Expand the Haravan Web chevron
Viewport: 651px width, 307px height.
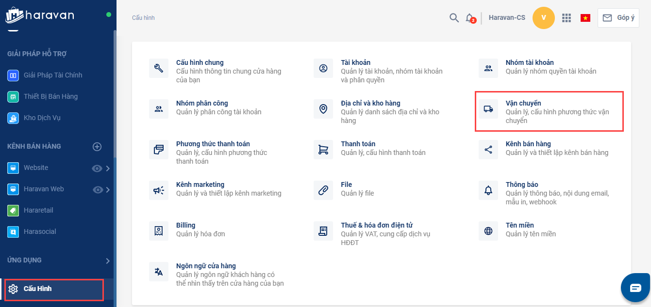point(108,190)
